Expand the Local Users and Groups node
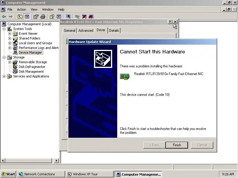Image resolution: width=238 pixels, height=178 pixels. pos(10,43)
